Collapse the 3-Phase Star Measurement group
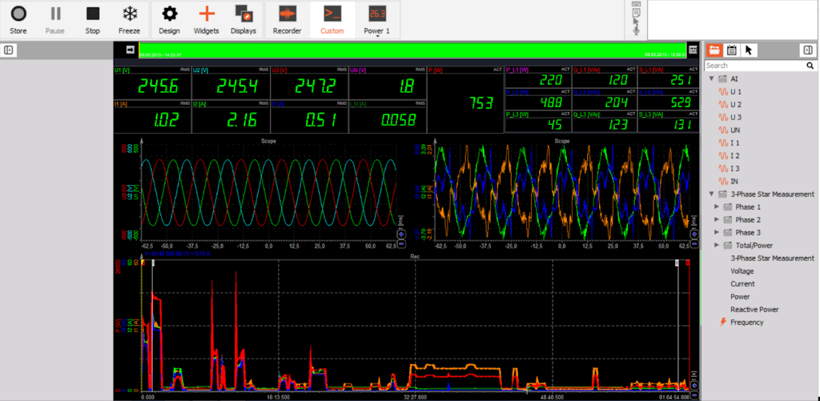820x401 pixels. [x=711, y=194]
